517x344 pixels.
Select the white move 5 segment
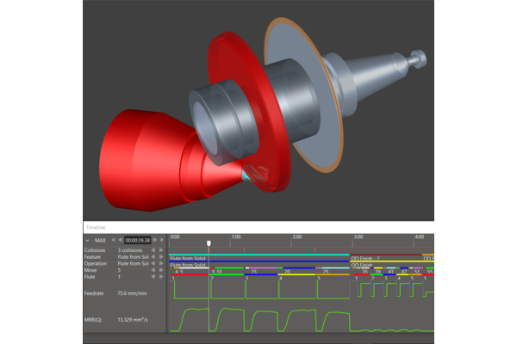tap(193, 268)
